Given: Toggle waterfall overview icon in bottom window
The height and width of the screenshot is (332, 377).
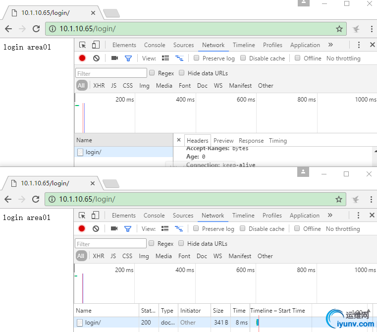Looking at the screenshot, I should 179,228.
